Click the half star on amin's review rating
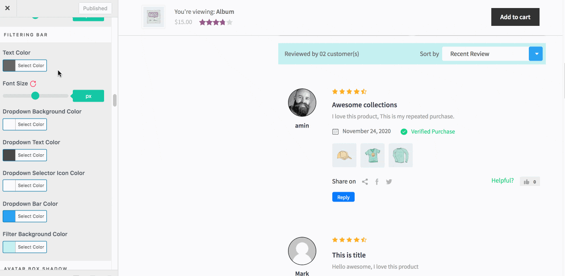565x276 pixels. [364, 91]
